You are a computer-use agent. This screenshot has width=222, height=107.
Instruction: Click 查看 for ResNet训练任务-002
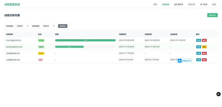pyautogui.click(x=199, y=47)
